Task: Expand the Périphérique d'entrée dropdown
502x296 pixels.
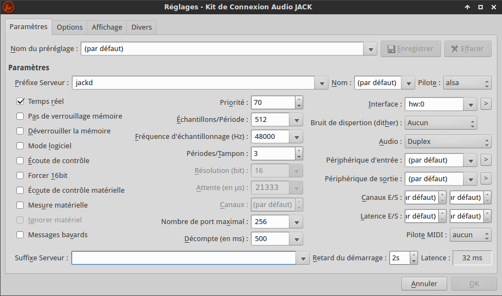Action: (471, 160)
